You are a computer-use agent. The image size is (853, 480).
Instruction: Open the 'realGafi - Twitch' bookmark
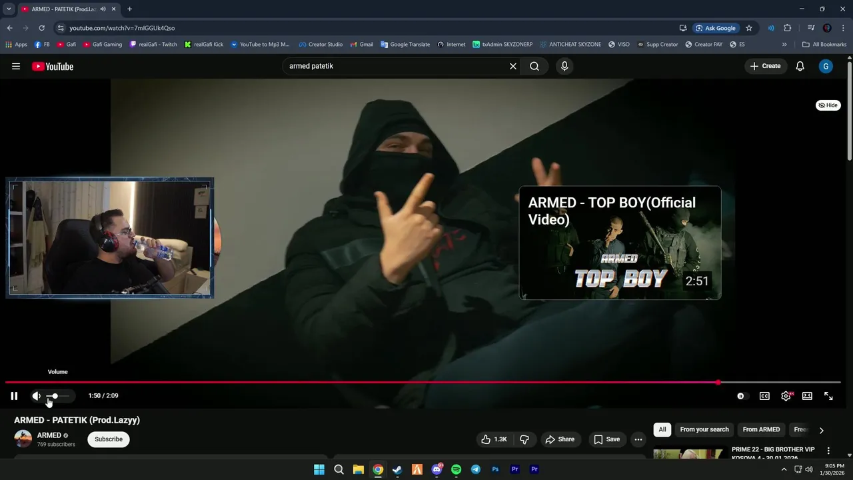tap(153, 45)
